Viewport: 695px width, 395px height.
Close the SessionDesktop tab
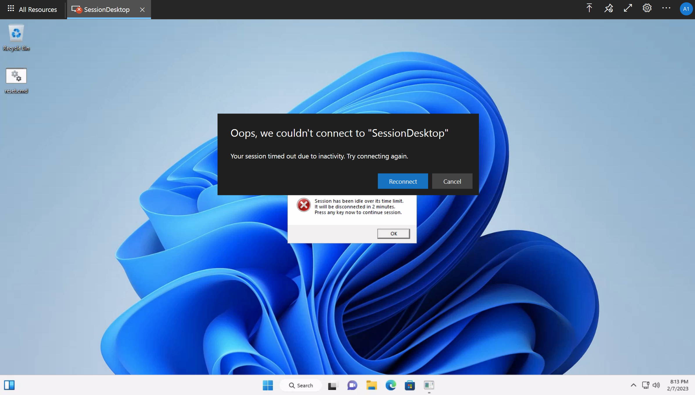pyautogui.click(x=142, y=10)
